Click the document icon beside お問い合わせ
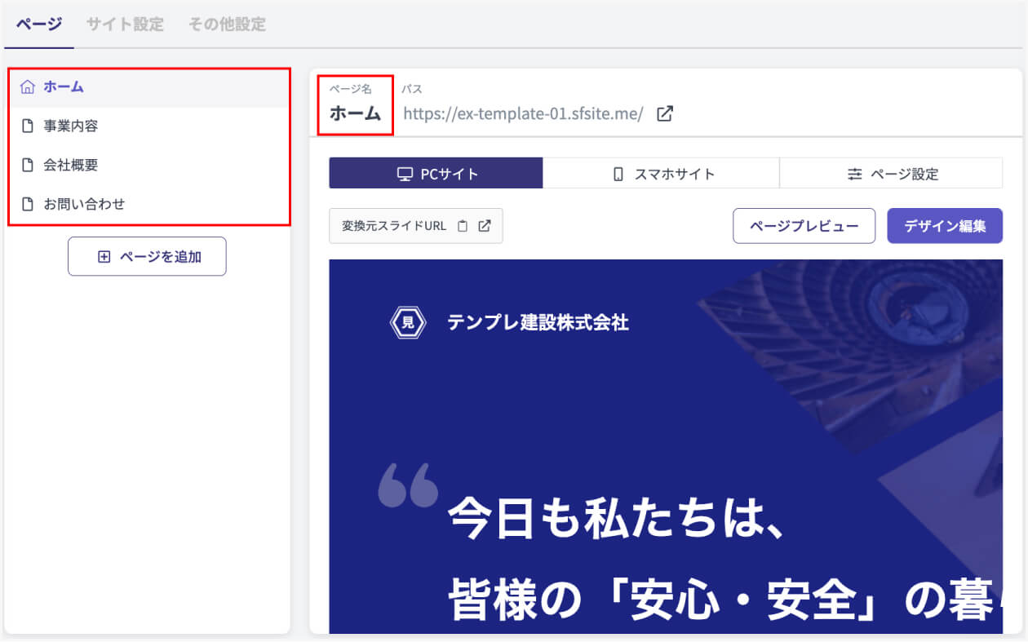 pos(28,204)
